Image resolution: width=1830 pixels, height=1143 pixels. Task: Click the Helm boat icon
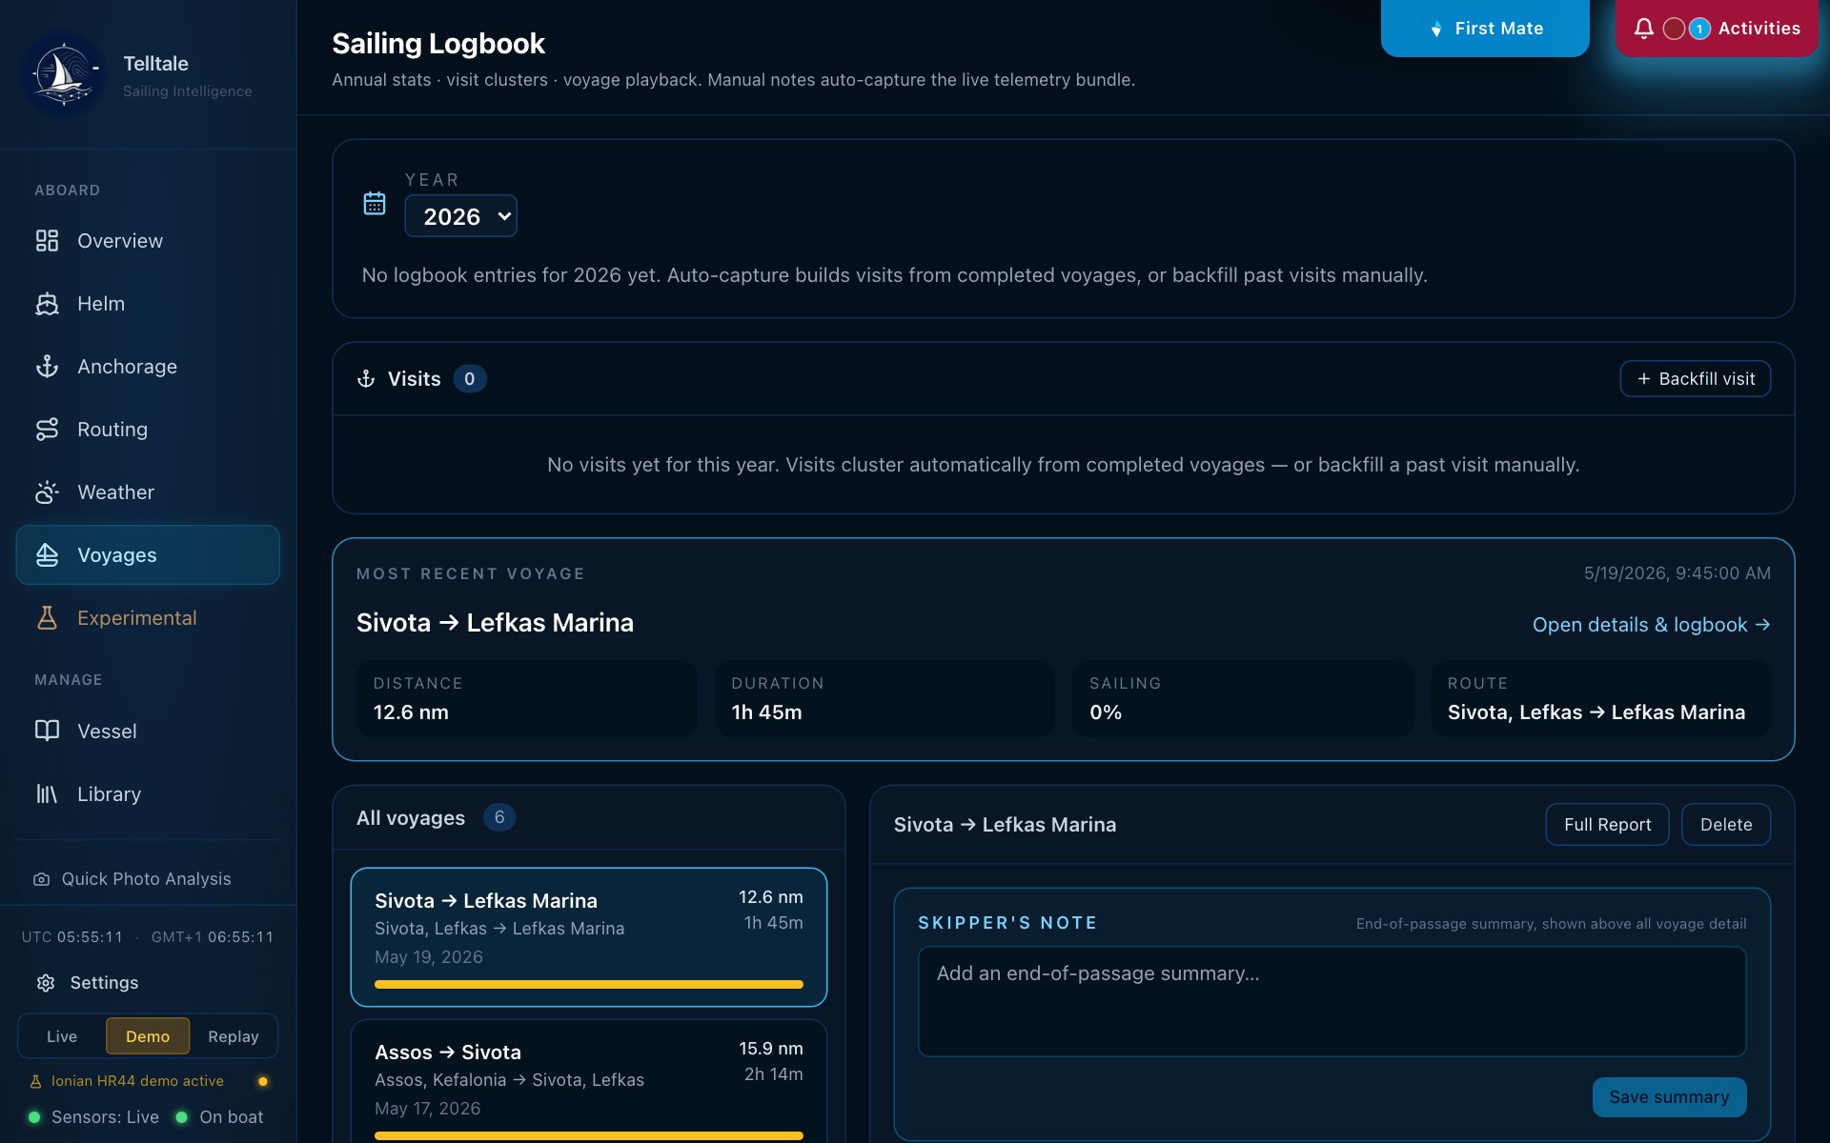click(x=47, y=304)
